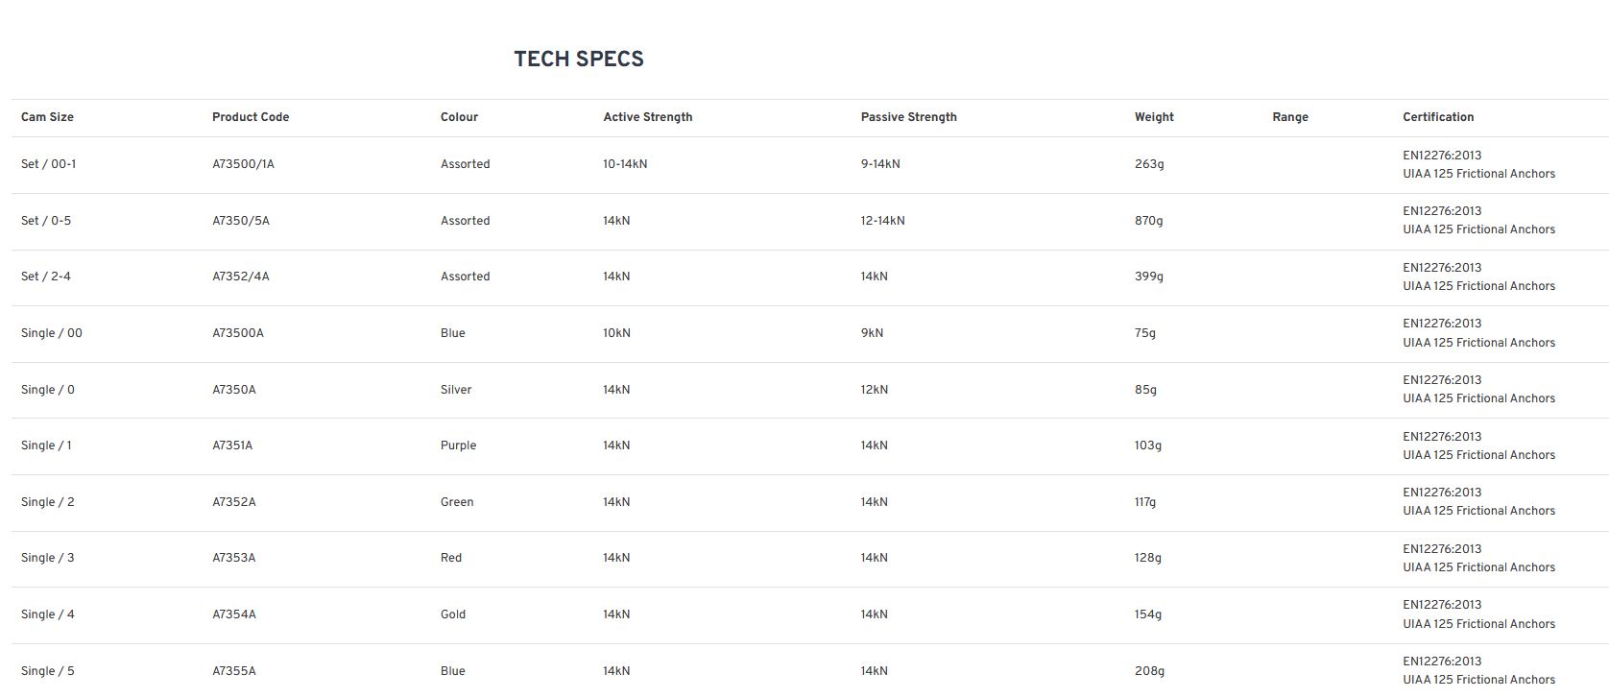Click the 9kN passive strength value
Viewport: 1609px width, 698px height.
click(872, 333)
